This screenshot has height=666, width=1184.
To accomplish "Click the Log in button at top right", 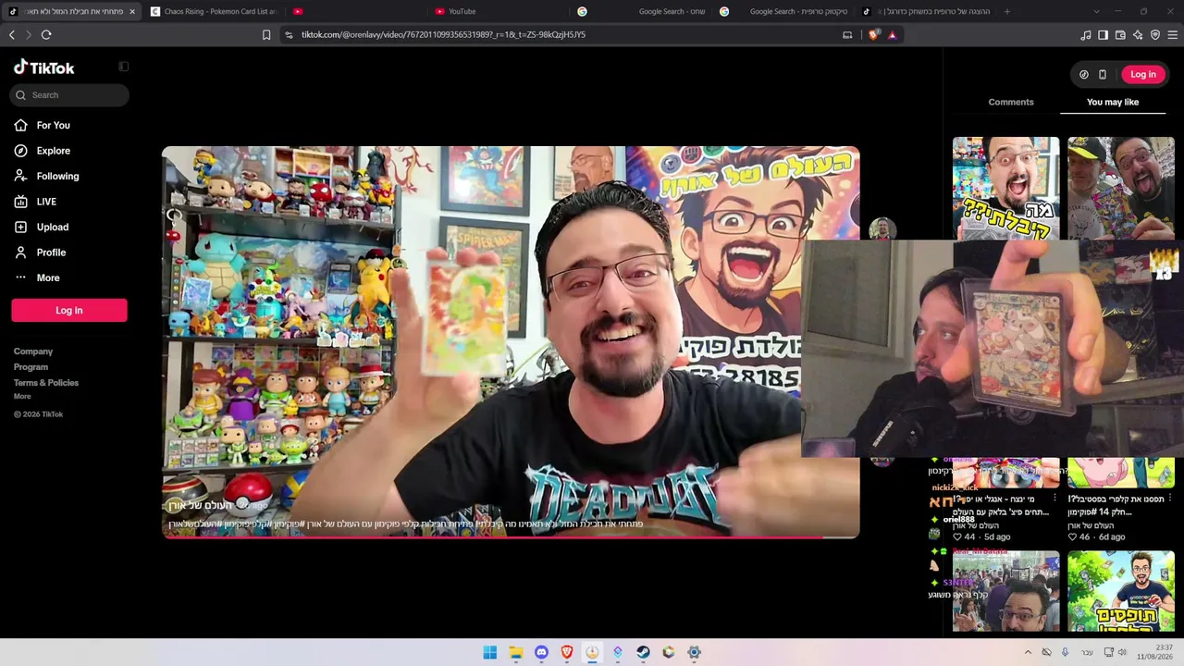I will (x=1143, y=74).
